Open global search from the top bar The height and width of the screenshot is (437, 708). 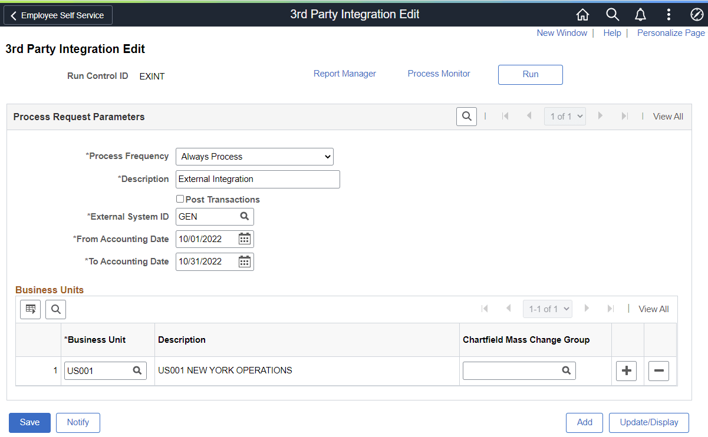coord(612,14)
